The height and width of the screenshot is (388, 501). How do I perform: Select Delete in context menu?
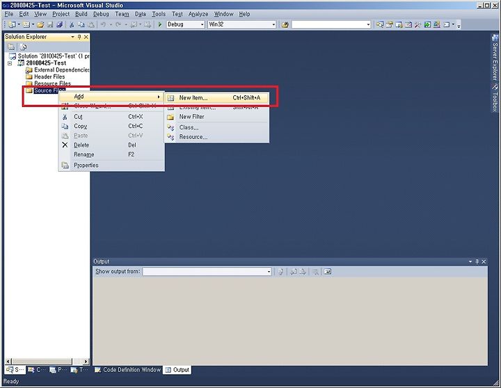pyautogui.click(x=111, y=145)
